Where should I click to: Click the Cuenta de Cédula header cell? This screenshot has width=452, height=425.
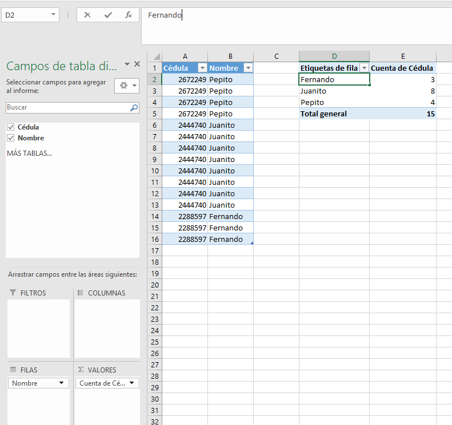(x=403, y=68)
